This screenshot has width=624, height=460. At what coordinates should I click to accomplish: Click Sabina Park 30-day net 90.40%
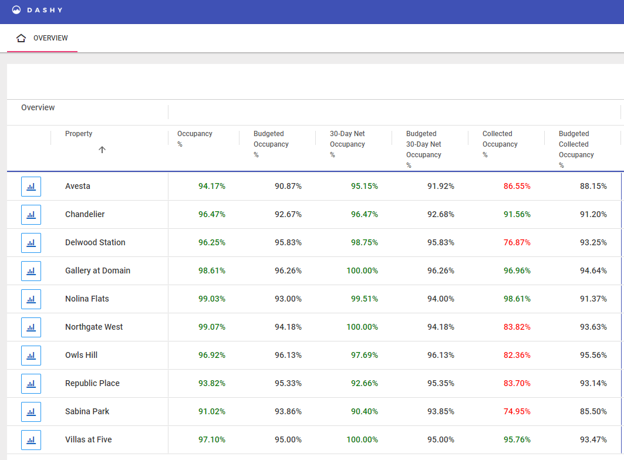(x=364, y=411)
